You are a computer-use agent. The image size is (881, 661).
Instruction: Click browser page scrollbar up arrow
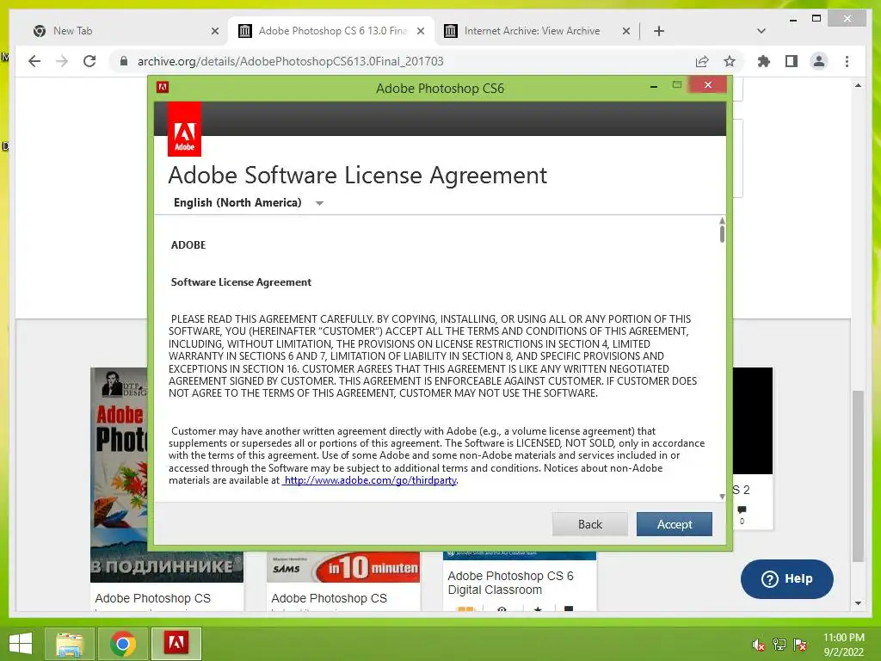[858, 85]
